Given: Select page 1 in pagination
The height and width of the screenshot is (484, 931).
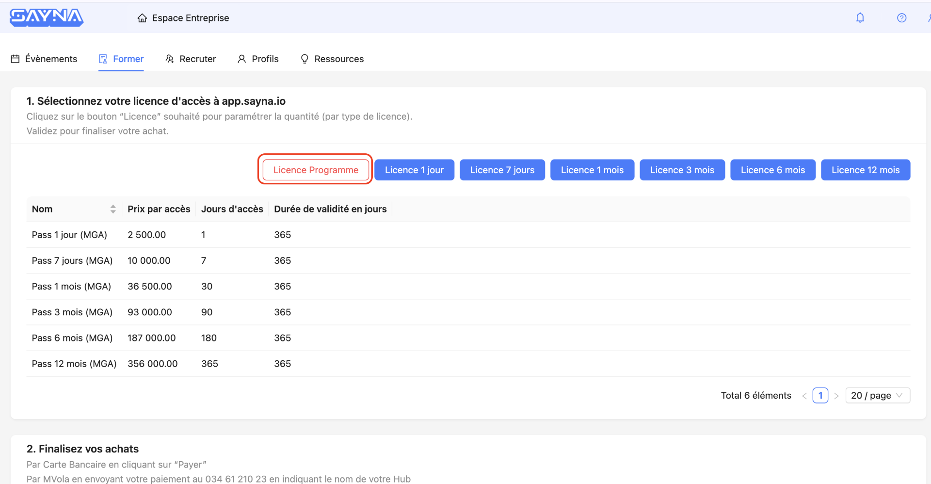Looking at the screenshot, I should (820, 395).
